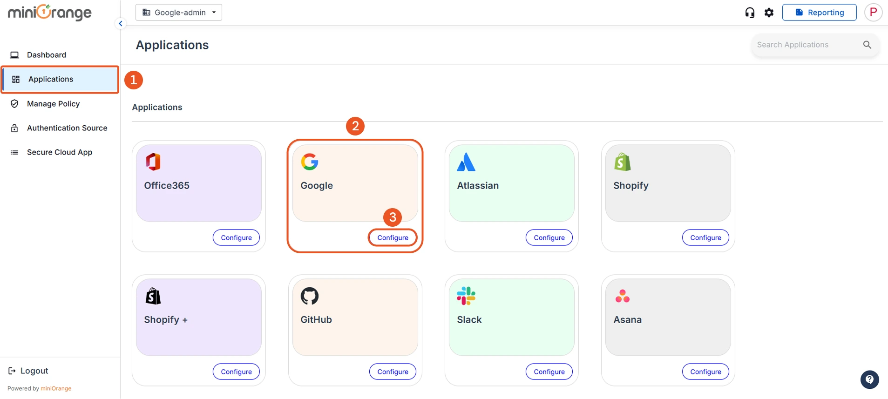Click the Shopify + logo icon
Screen dimensions: 888x399
point(153,296)
